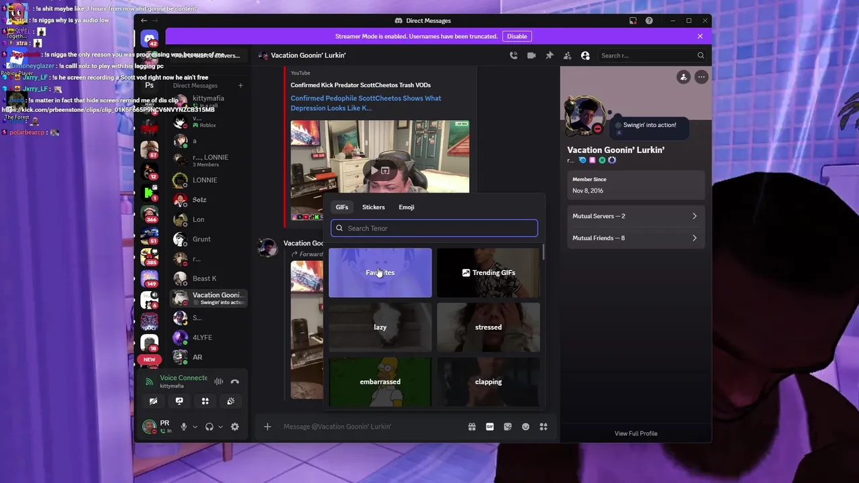Share your screen from voice panel
The image size is (859, 483).
point(179,401)
